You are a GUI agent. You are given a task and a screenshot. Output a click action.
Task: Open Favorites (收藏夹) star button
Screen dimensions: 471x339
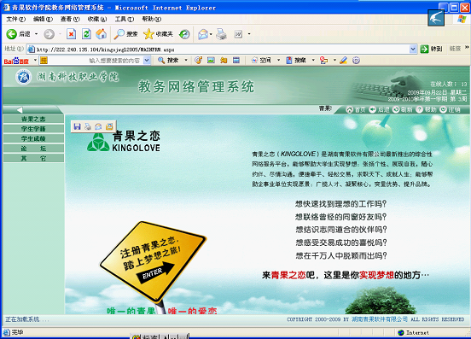(158, 34)
